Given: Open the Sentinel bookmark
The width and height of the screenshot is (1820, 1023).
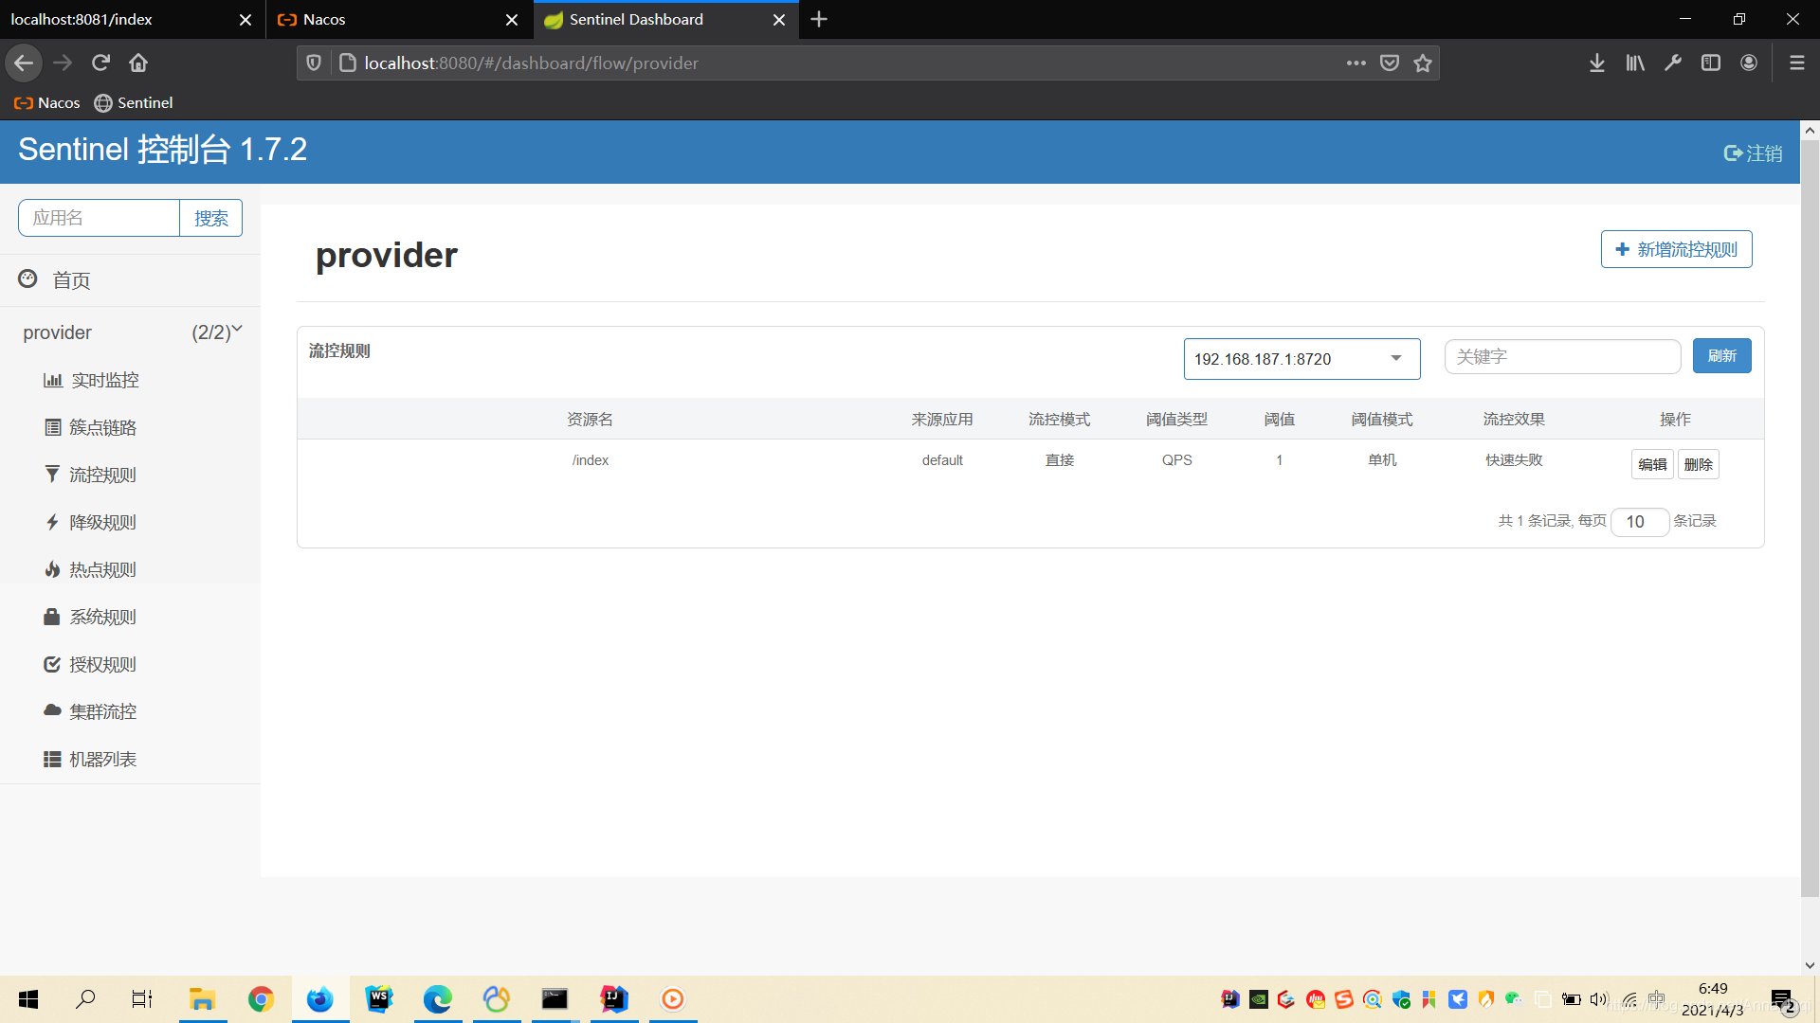Looking at the screenshot, I should pos(134,102).
